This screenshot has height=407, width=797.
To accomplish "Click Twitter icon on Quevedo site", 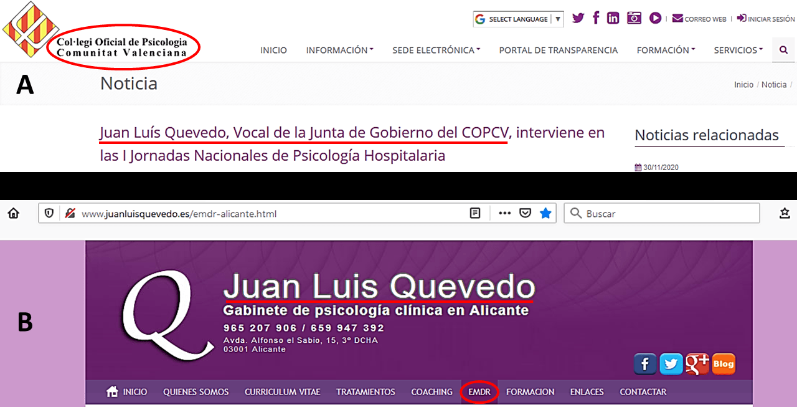I will tap(671, 363).
